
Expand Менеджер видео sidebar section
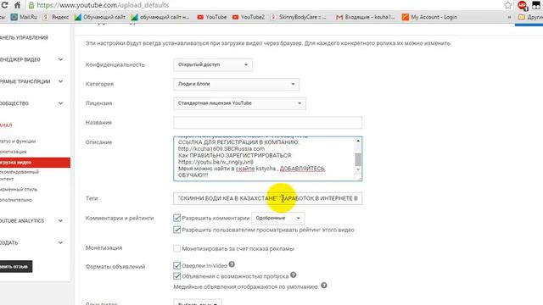coord(60,59)
